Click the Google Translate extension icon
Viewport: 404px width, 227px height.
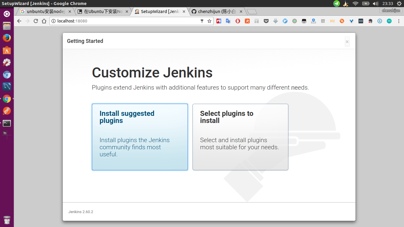click(x=228, y=21)
